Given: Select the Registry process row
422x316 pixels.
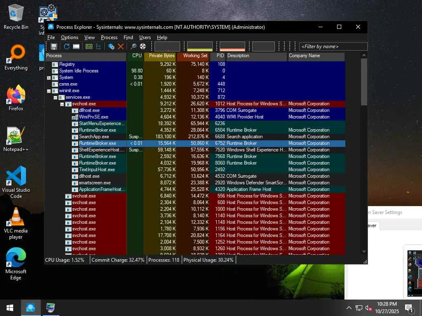Looking at the screenshot, I should click(x=195, y=64).
